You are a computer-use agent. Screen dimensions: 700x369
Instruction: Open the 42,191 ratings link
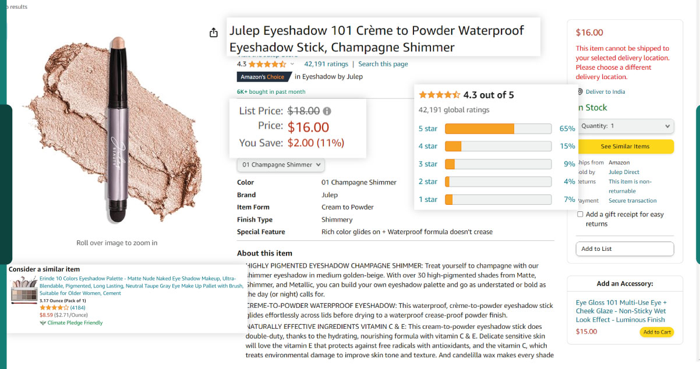coord(326,64)
